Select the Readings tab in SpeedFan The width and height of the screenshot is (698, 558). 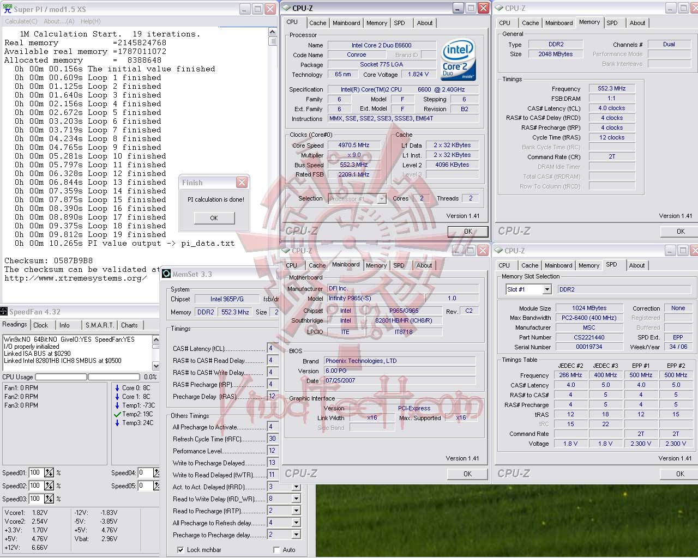pos(15,324)
